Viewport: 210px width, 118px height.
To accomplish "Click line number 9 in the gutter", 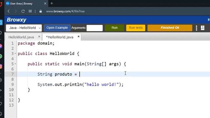I will pos(12,85).
